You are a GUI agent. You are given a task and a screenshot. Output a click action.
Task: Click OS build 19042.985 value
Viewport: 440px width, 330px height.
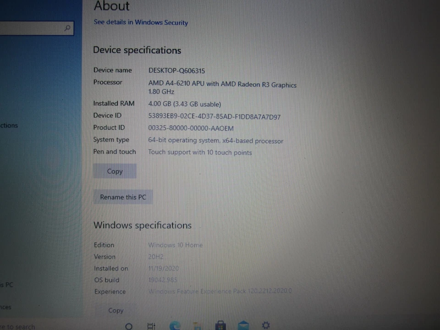pyautogui.click(x=162, y=280)
